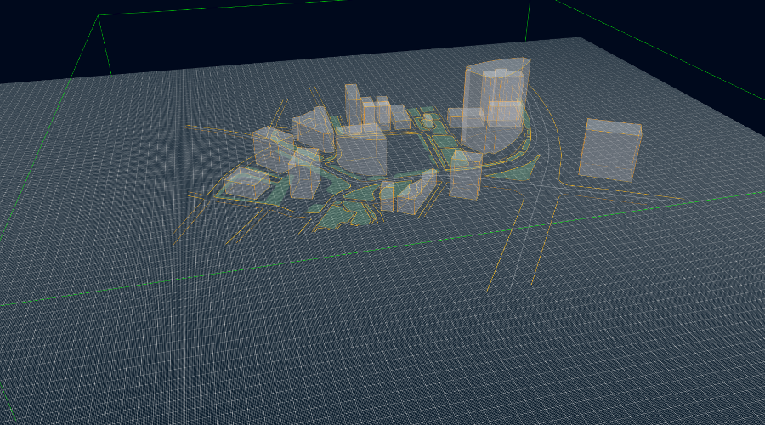Select the large rounded-front building in the cluster center
Viewport: 765px width, 425px height.
tap(361, 150)
